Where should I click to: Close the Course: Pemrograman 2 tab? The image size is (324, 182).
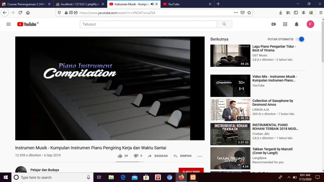pyautogui.click(x=49, y=4)
